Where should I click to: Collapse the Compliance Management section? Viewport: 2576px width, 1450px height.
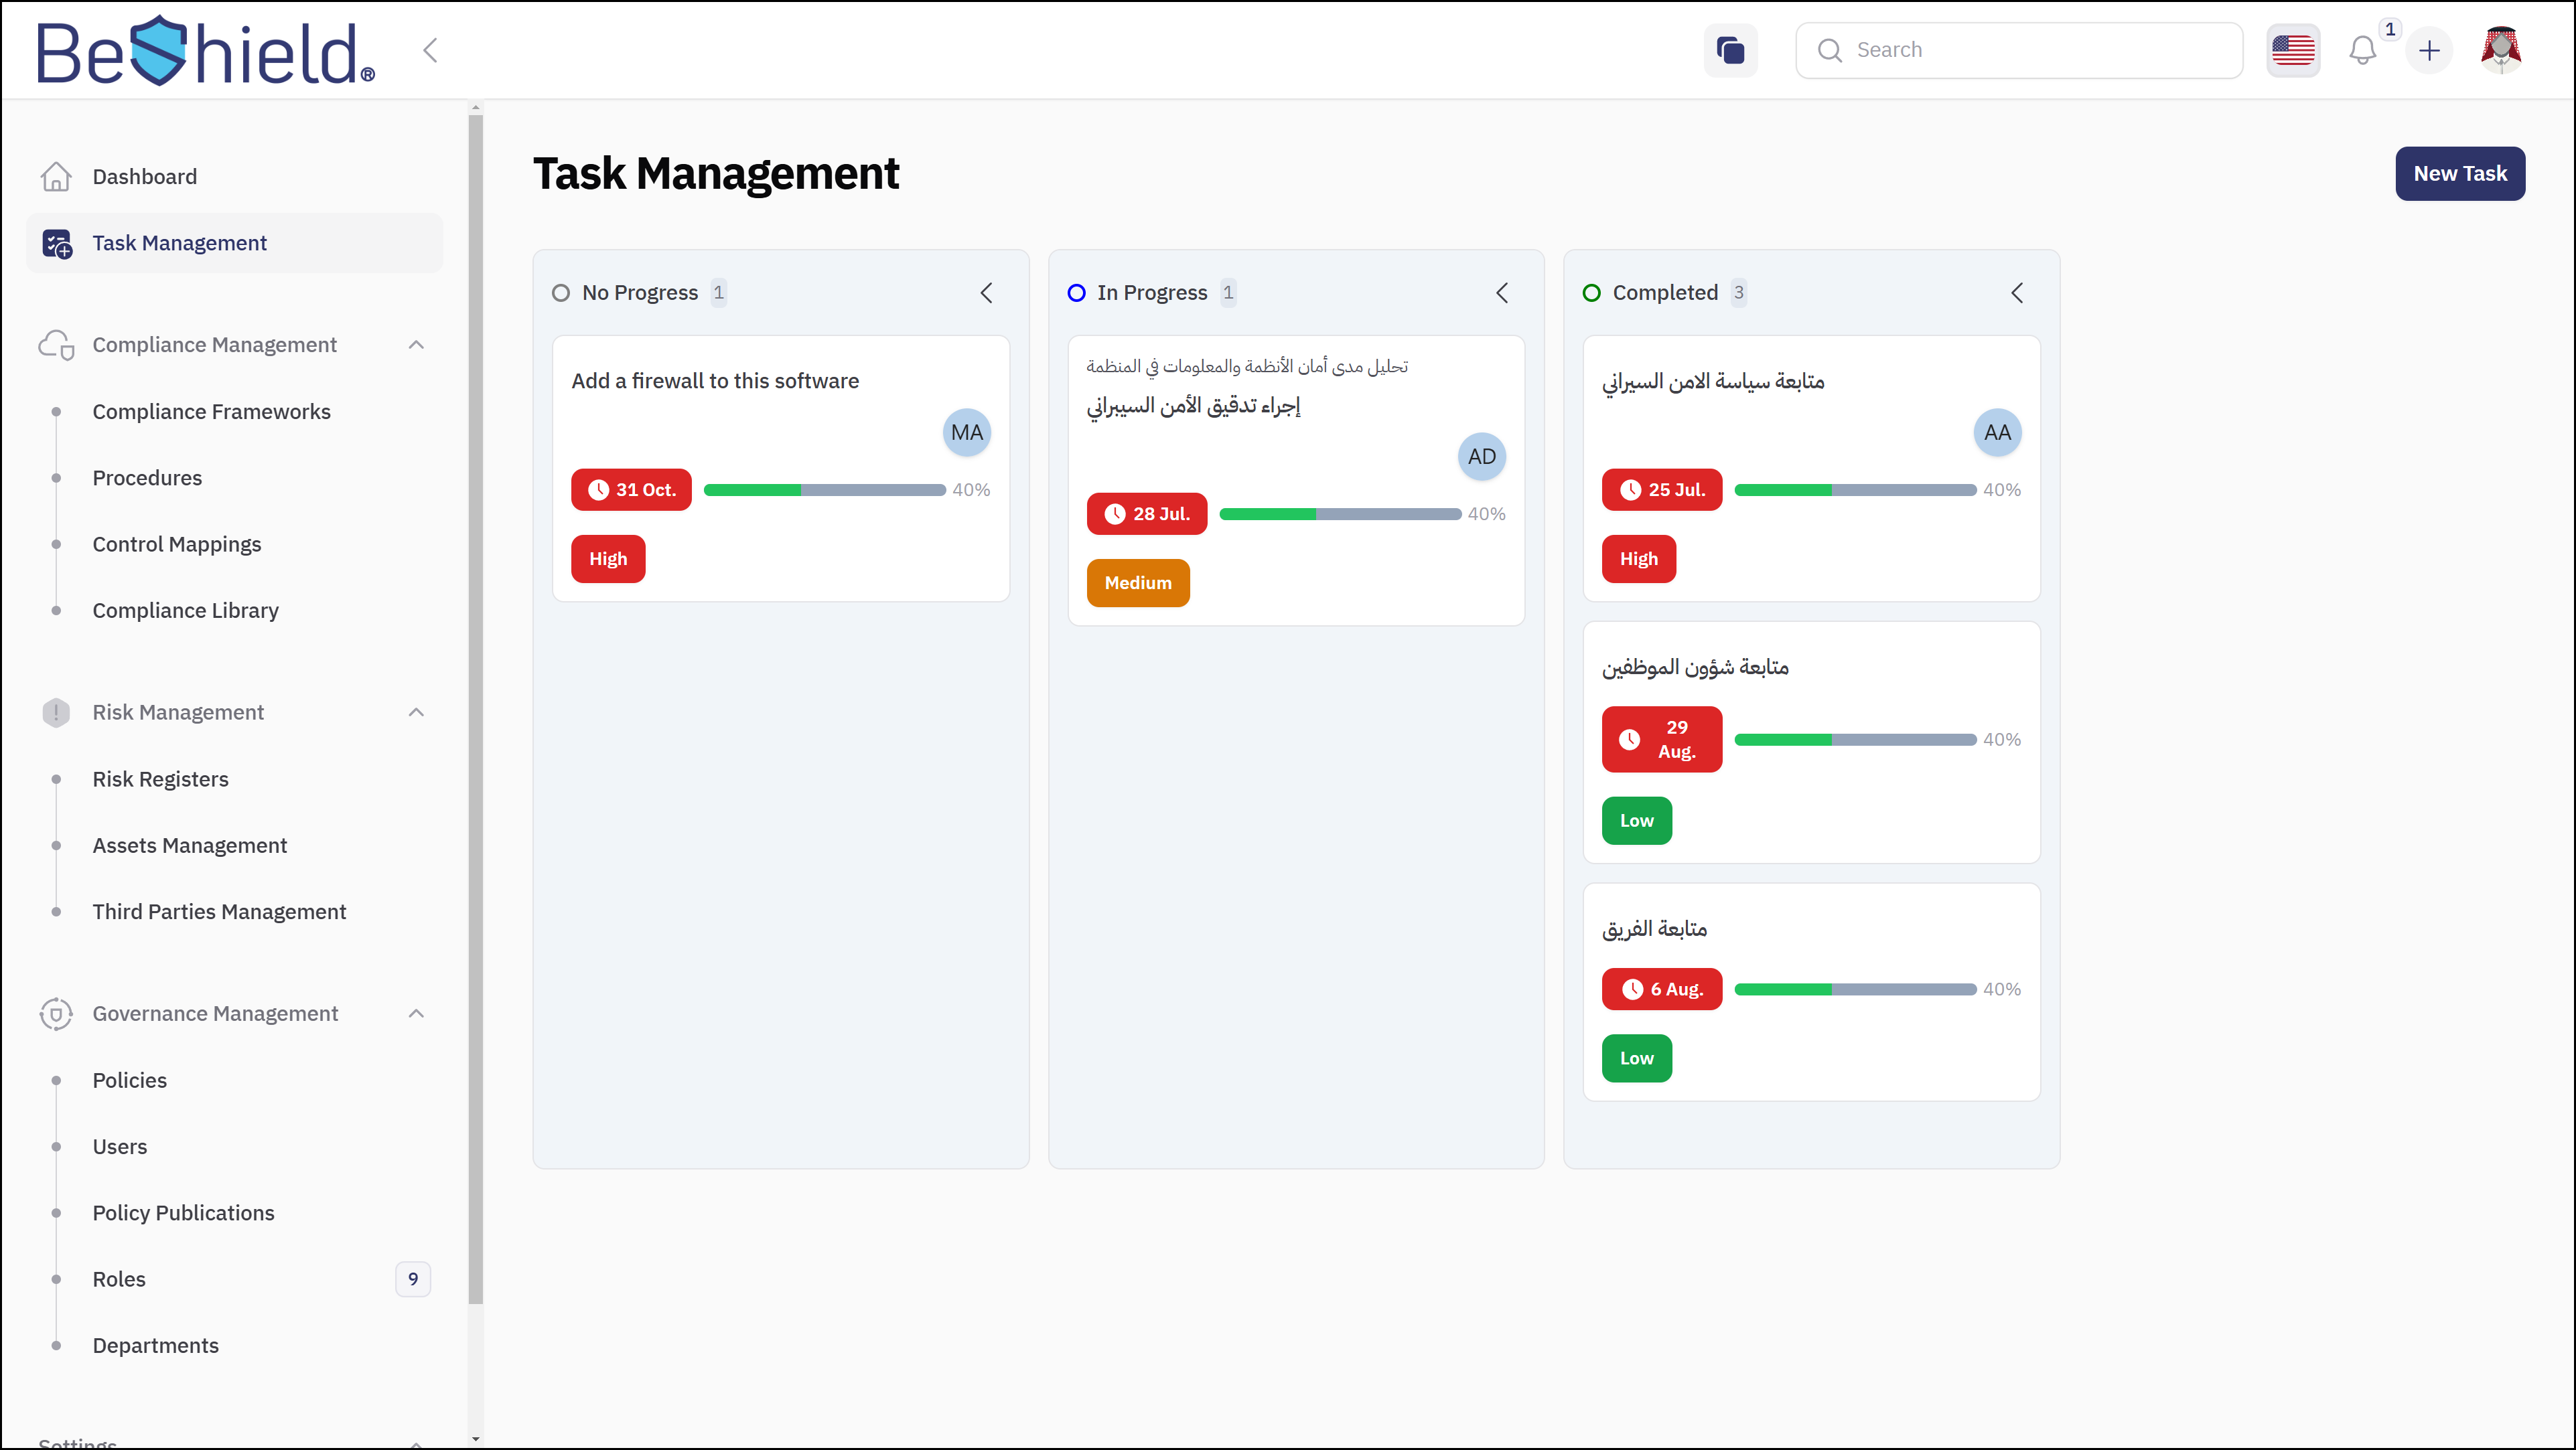click(x=416, y=345)
